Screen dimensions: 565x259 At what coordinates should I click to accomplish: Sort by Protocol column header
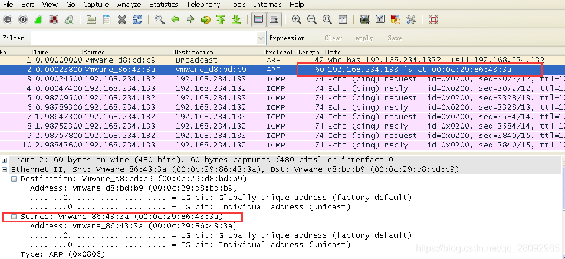click(281, 52)
